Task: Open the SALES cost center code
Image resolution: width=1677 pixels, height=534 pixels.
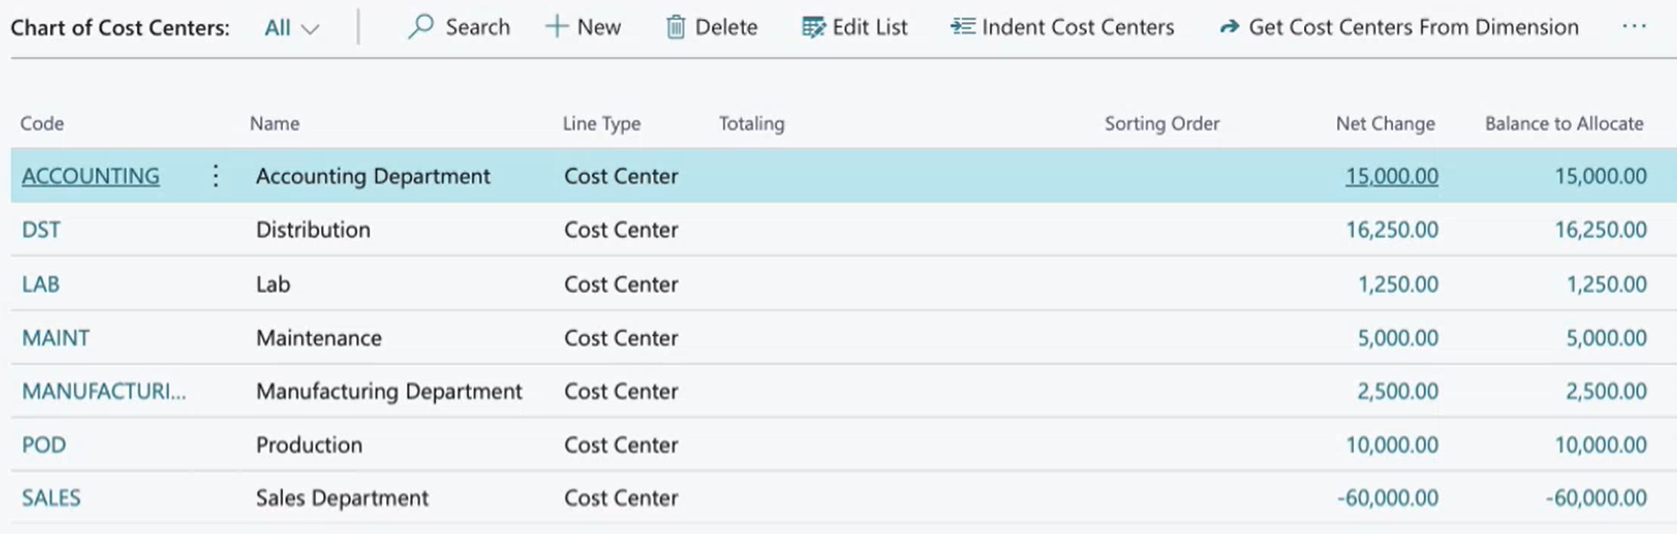Action: [52, 498]
